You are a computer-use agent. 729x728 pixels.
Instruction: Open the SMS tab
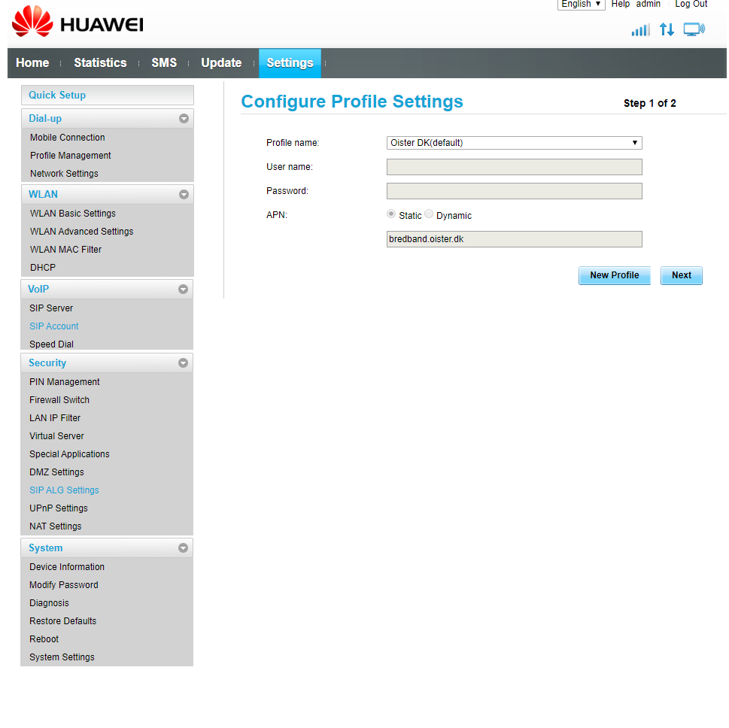[164, 62]
